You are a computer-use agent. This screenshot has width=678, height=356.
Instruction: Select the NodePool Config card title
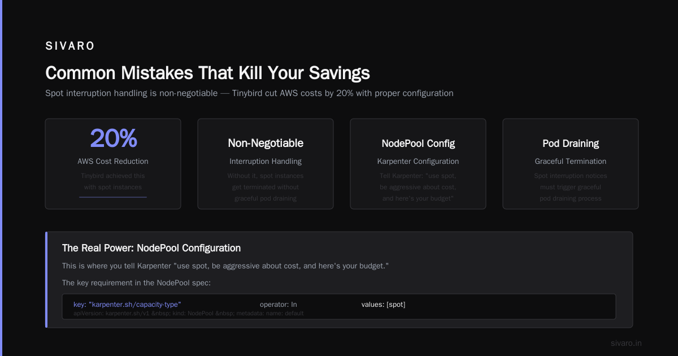(418, 144)
